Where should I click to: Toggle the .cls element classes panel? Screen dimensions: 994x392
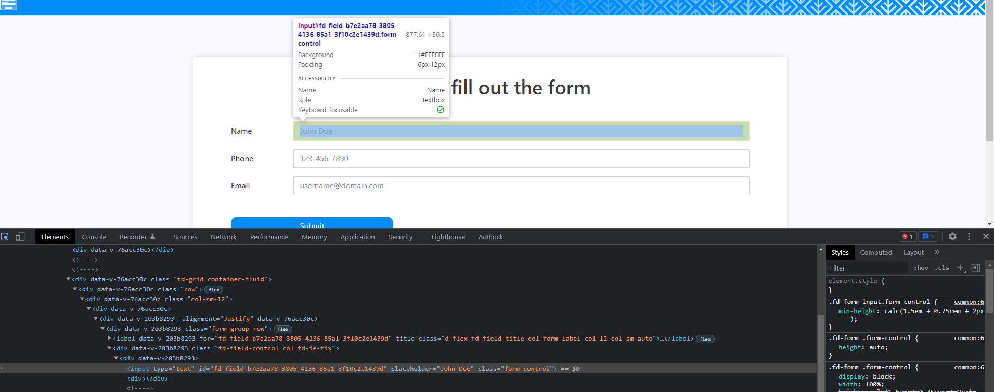coord(942,268)
